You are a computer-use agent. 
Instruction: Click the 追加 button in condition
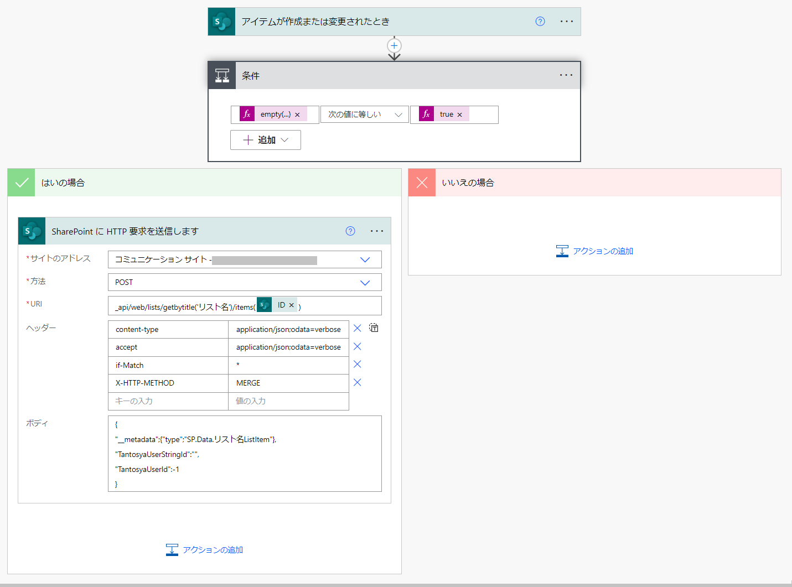pos(266,140)
